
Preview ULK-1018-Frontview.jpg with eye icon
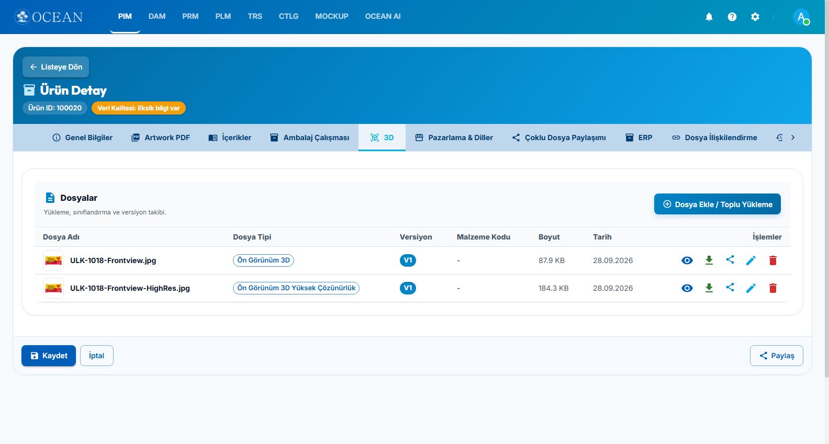point(687,260)
